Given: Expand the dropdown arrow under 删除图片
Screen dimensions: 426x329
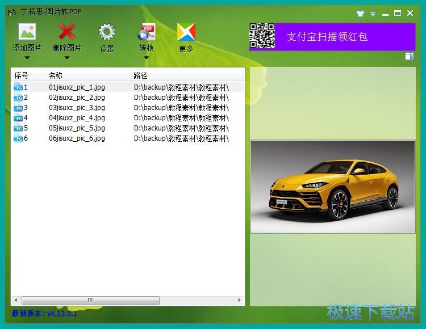Looking at the screenshot, I should point(67,57).
